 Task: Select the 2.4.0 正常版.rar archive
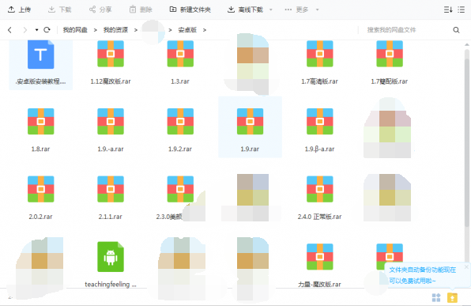click(319, 189)
